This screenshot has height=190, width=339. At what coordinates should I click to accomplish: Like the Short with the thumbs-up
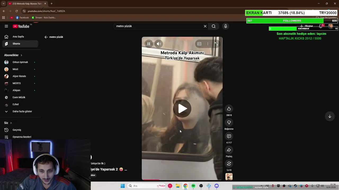pyautogui.click(x=229, y=109)
